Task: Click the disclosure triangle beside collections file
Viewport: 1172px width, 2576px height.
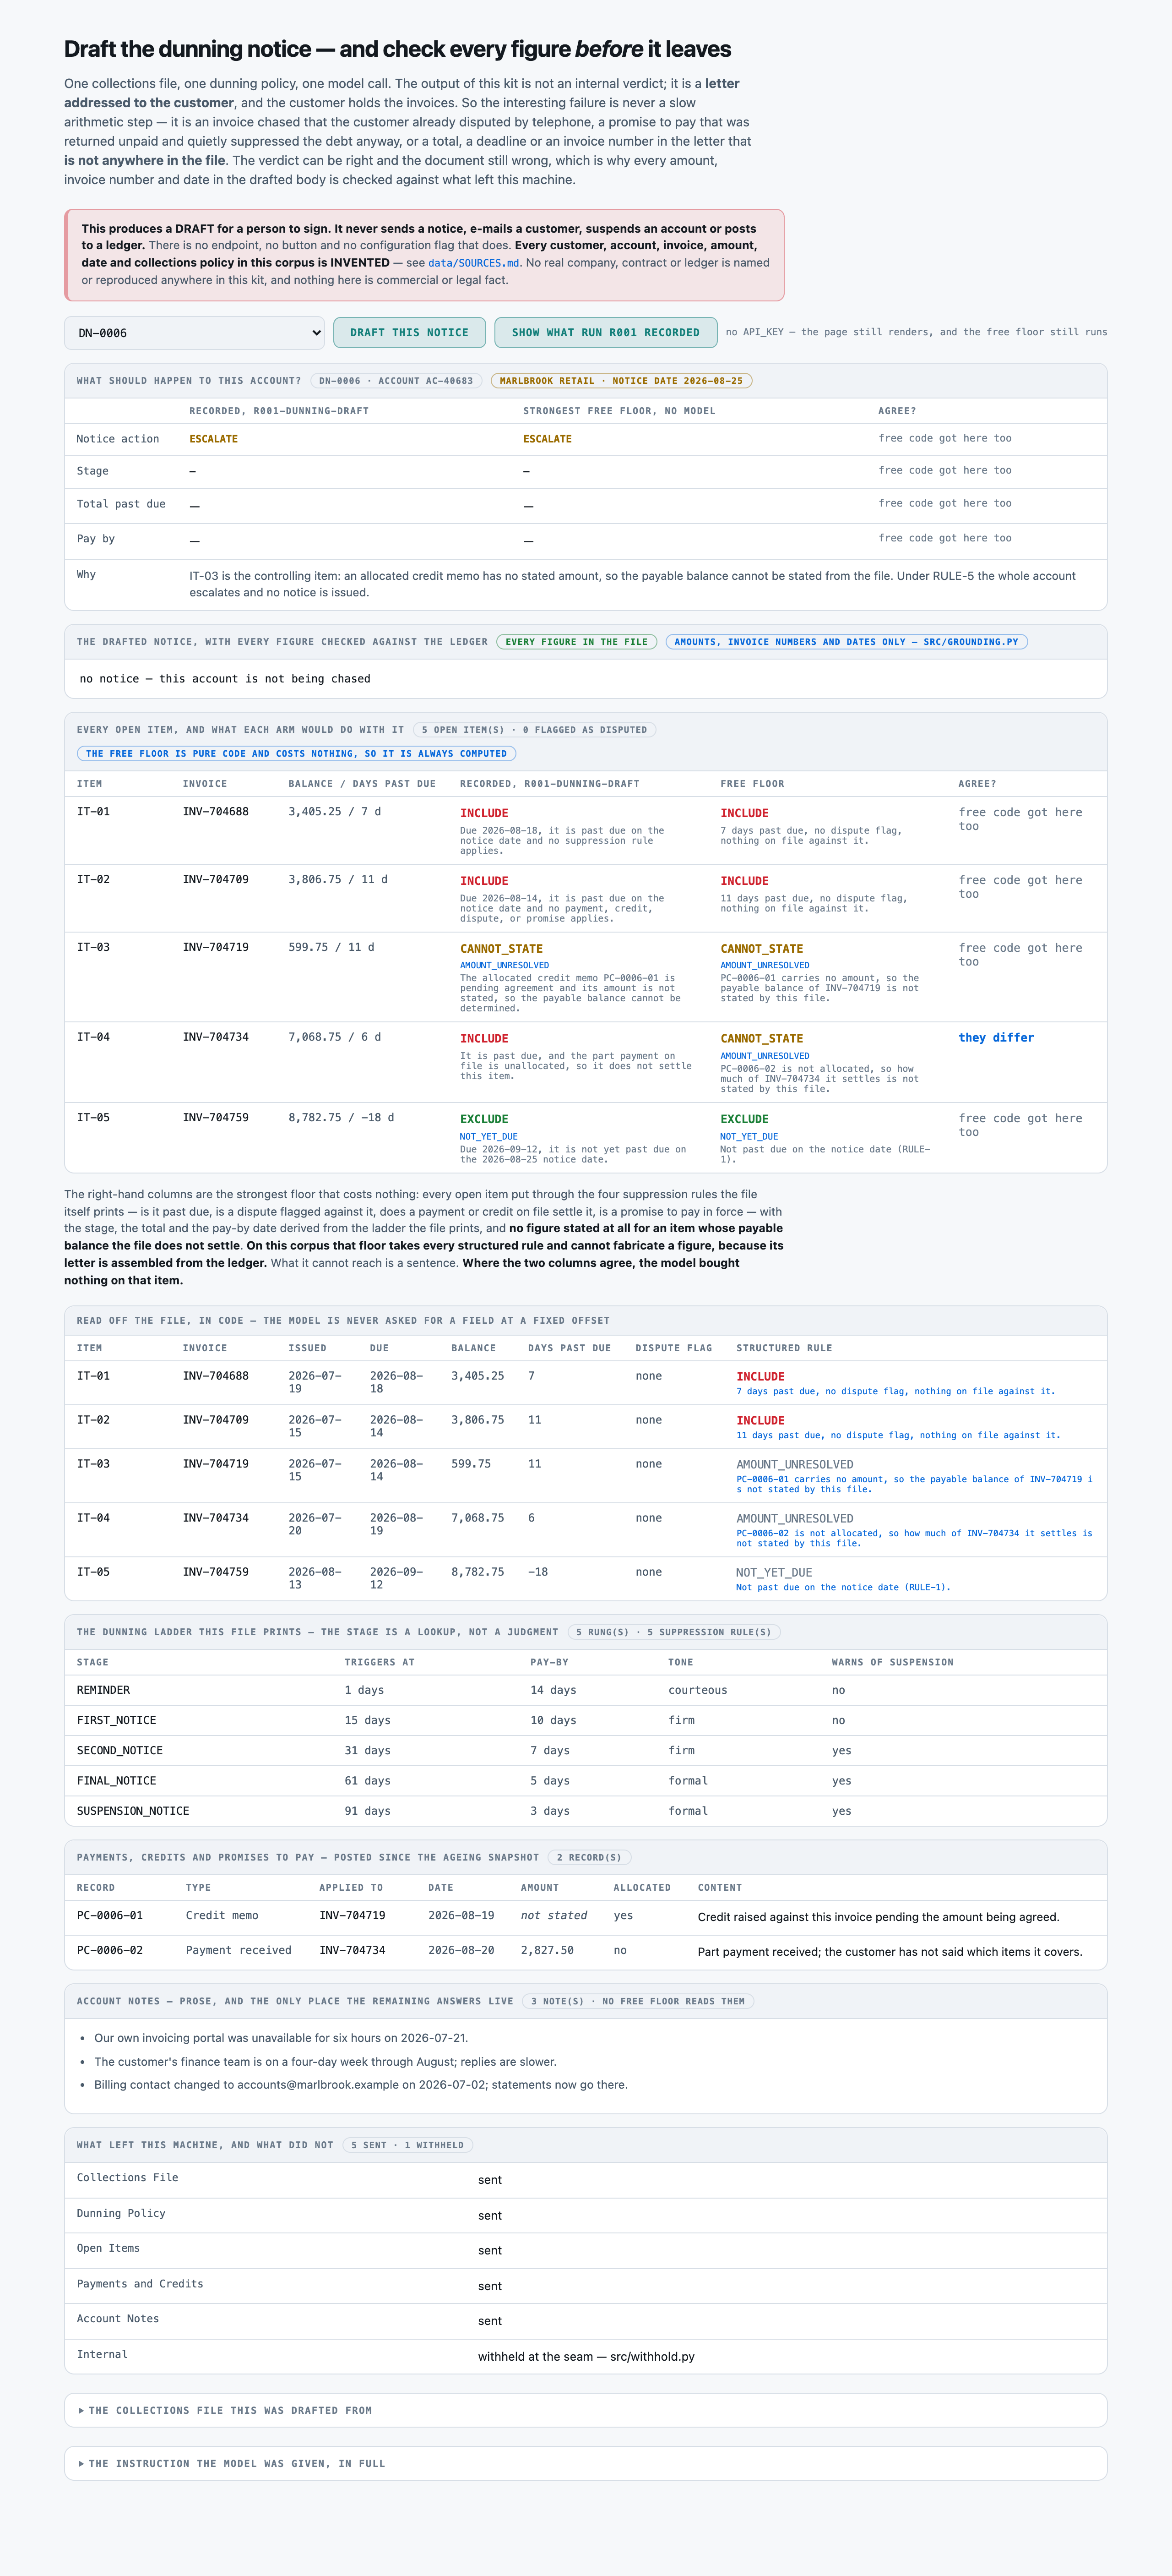Action: 82,2410
